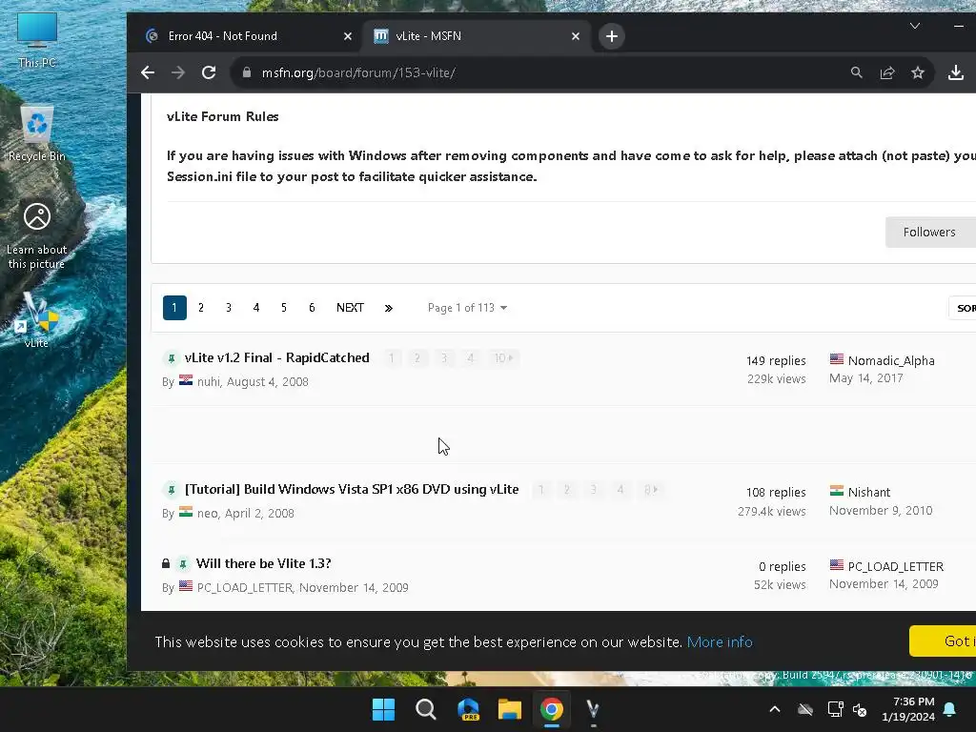The image size is (976, 732).
Task: Open the Will there be Vlite 1.3? topic
Action: point(263,563)
